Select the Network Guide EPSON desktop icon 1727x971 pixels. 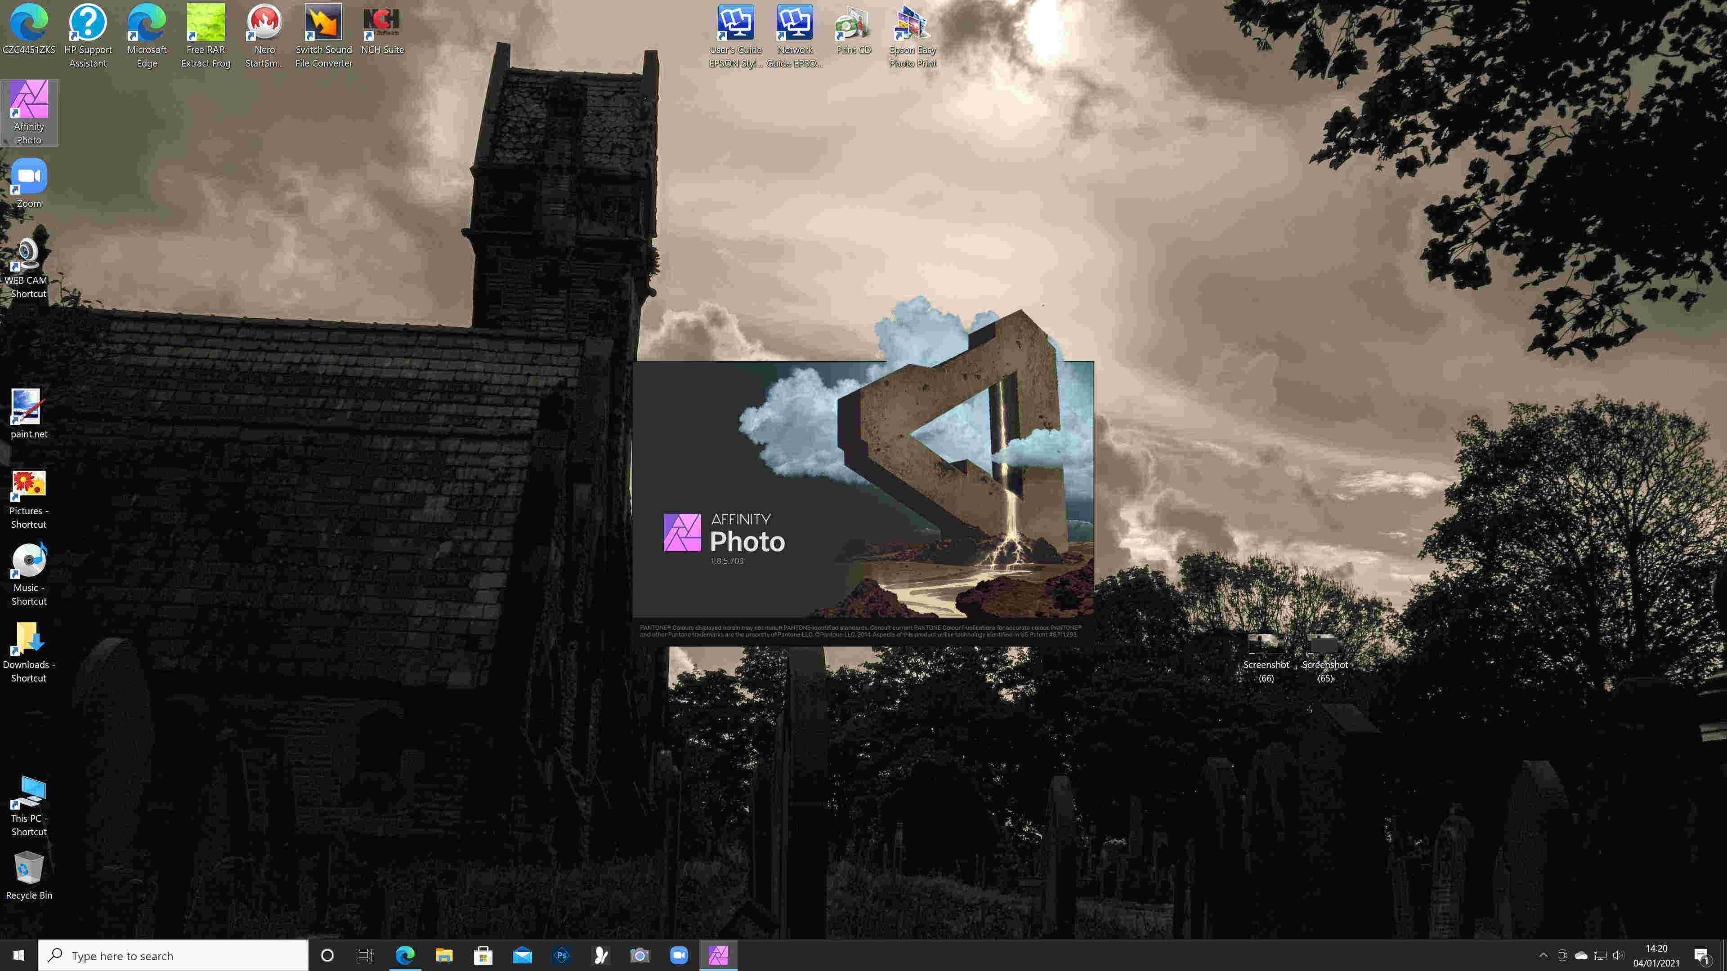click(794, 36)
